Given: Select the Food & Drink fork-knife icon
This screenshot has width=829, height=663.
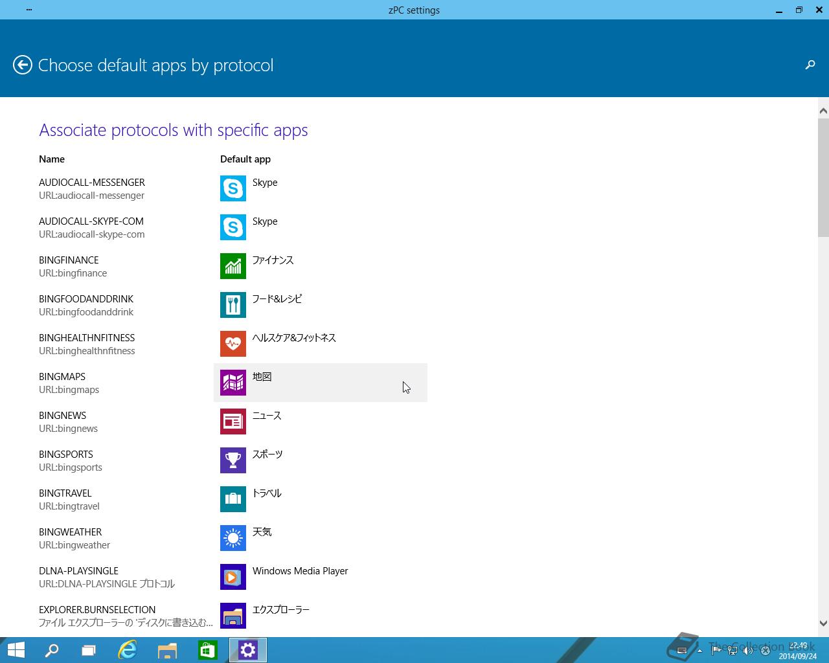Looking at the screenshot, I should [x=233, y=305].
